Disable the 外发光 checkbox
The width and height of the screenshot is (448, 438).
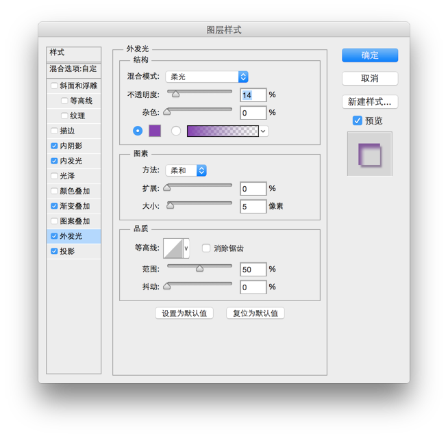coord(54,236)
